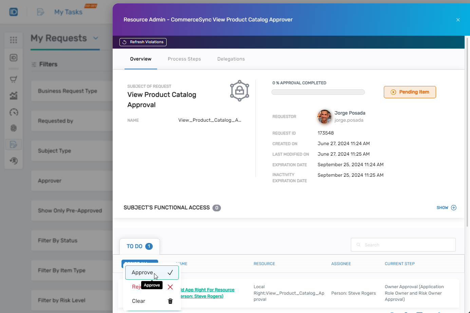470x313 pixels.
Task: Select the fingerprint icon in the sidebar
Action: 14,128
